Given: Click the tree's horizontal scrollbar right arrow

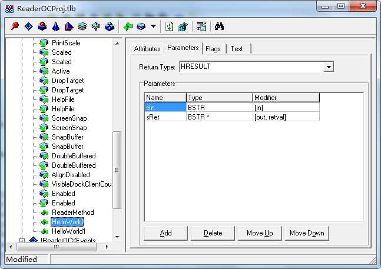Looking at the screenshot, I should [107, 247].
